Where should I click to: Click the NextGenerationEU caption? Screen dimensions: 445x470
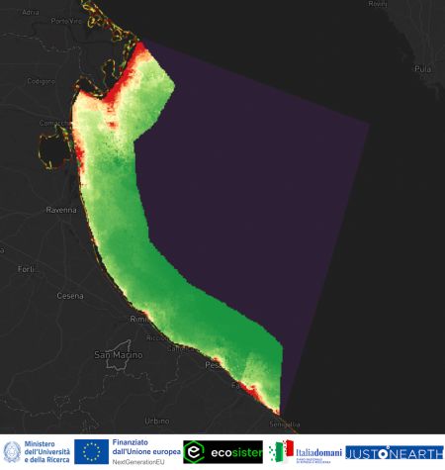138,462
